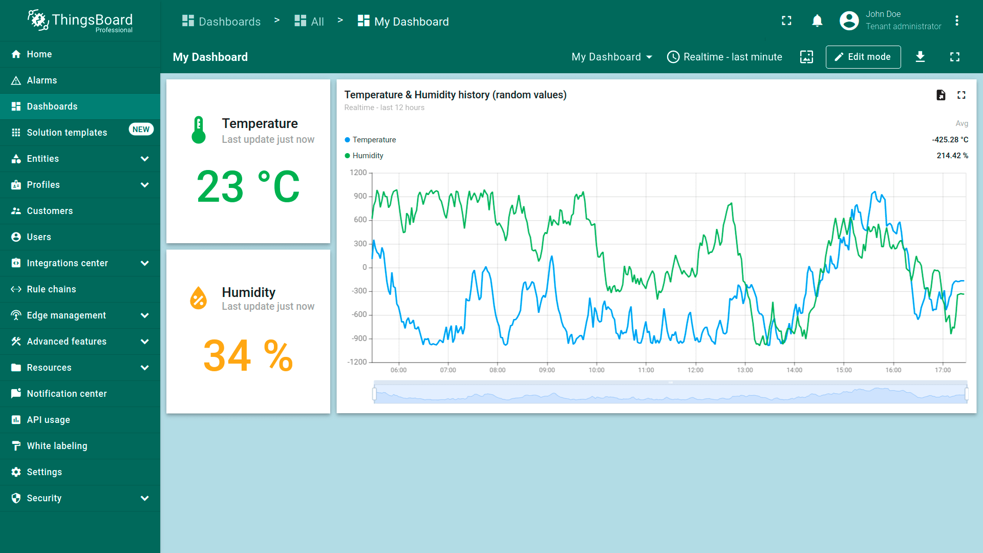Toggle Humidity series in chart legend
The image size is (983, 553).
pyautogui.click(x=368, y=156)
